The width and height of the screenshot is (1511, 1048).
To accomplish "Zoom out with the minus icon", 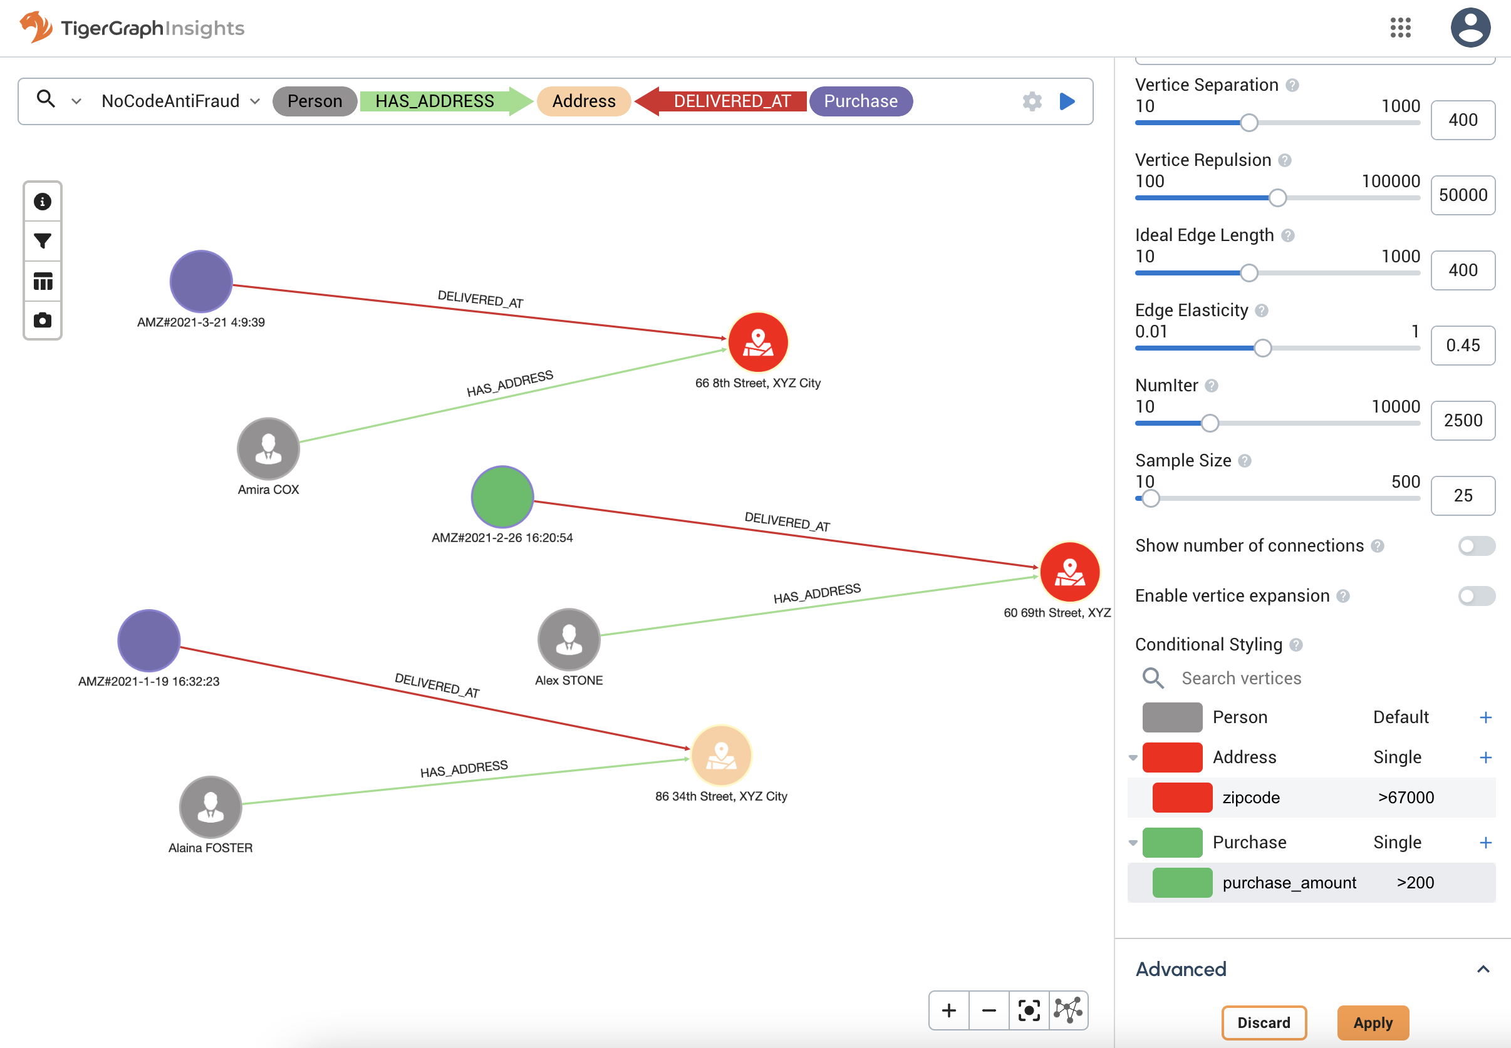I will 989,1010.
